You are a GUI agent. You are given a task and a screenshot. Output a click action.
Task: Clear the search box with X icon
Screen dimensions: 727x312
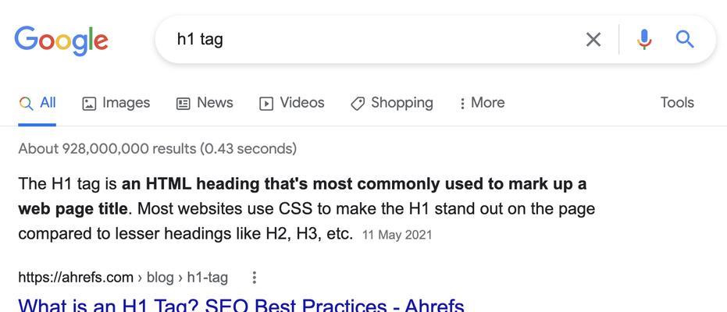point(593,40)
